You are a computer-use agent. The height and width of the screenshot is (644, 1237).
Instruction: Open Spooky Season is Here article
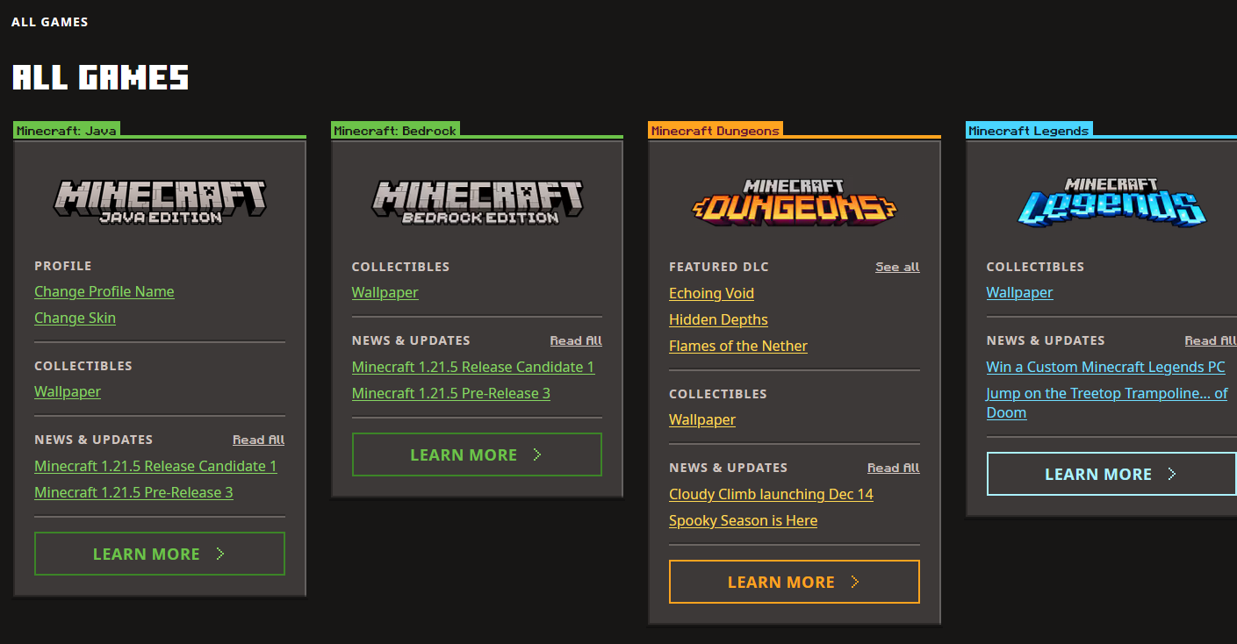(x=743, y=520)
